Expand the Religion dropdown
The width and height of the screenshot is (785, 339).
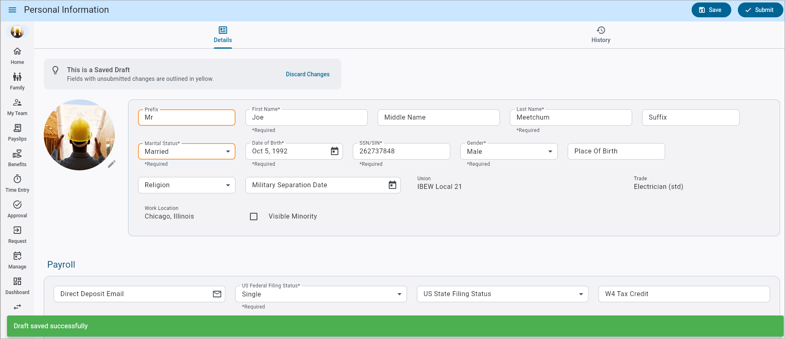[x=228, y=186]
